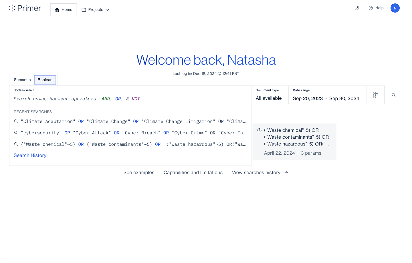The height and width of the screenshot is (263, 412).
Task: Select recent search Climate Adaptation query
Action: [130, 121]
